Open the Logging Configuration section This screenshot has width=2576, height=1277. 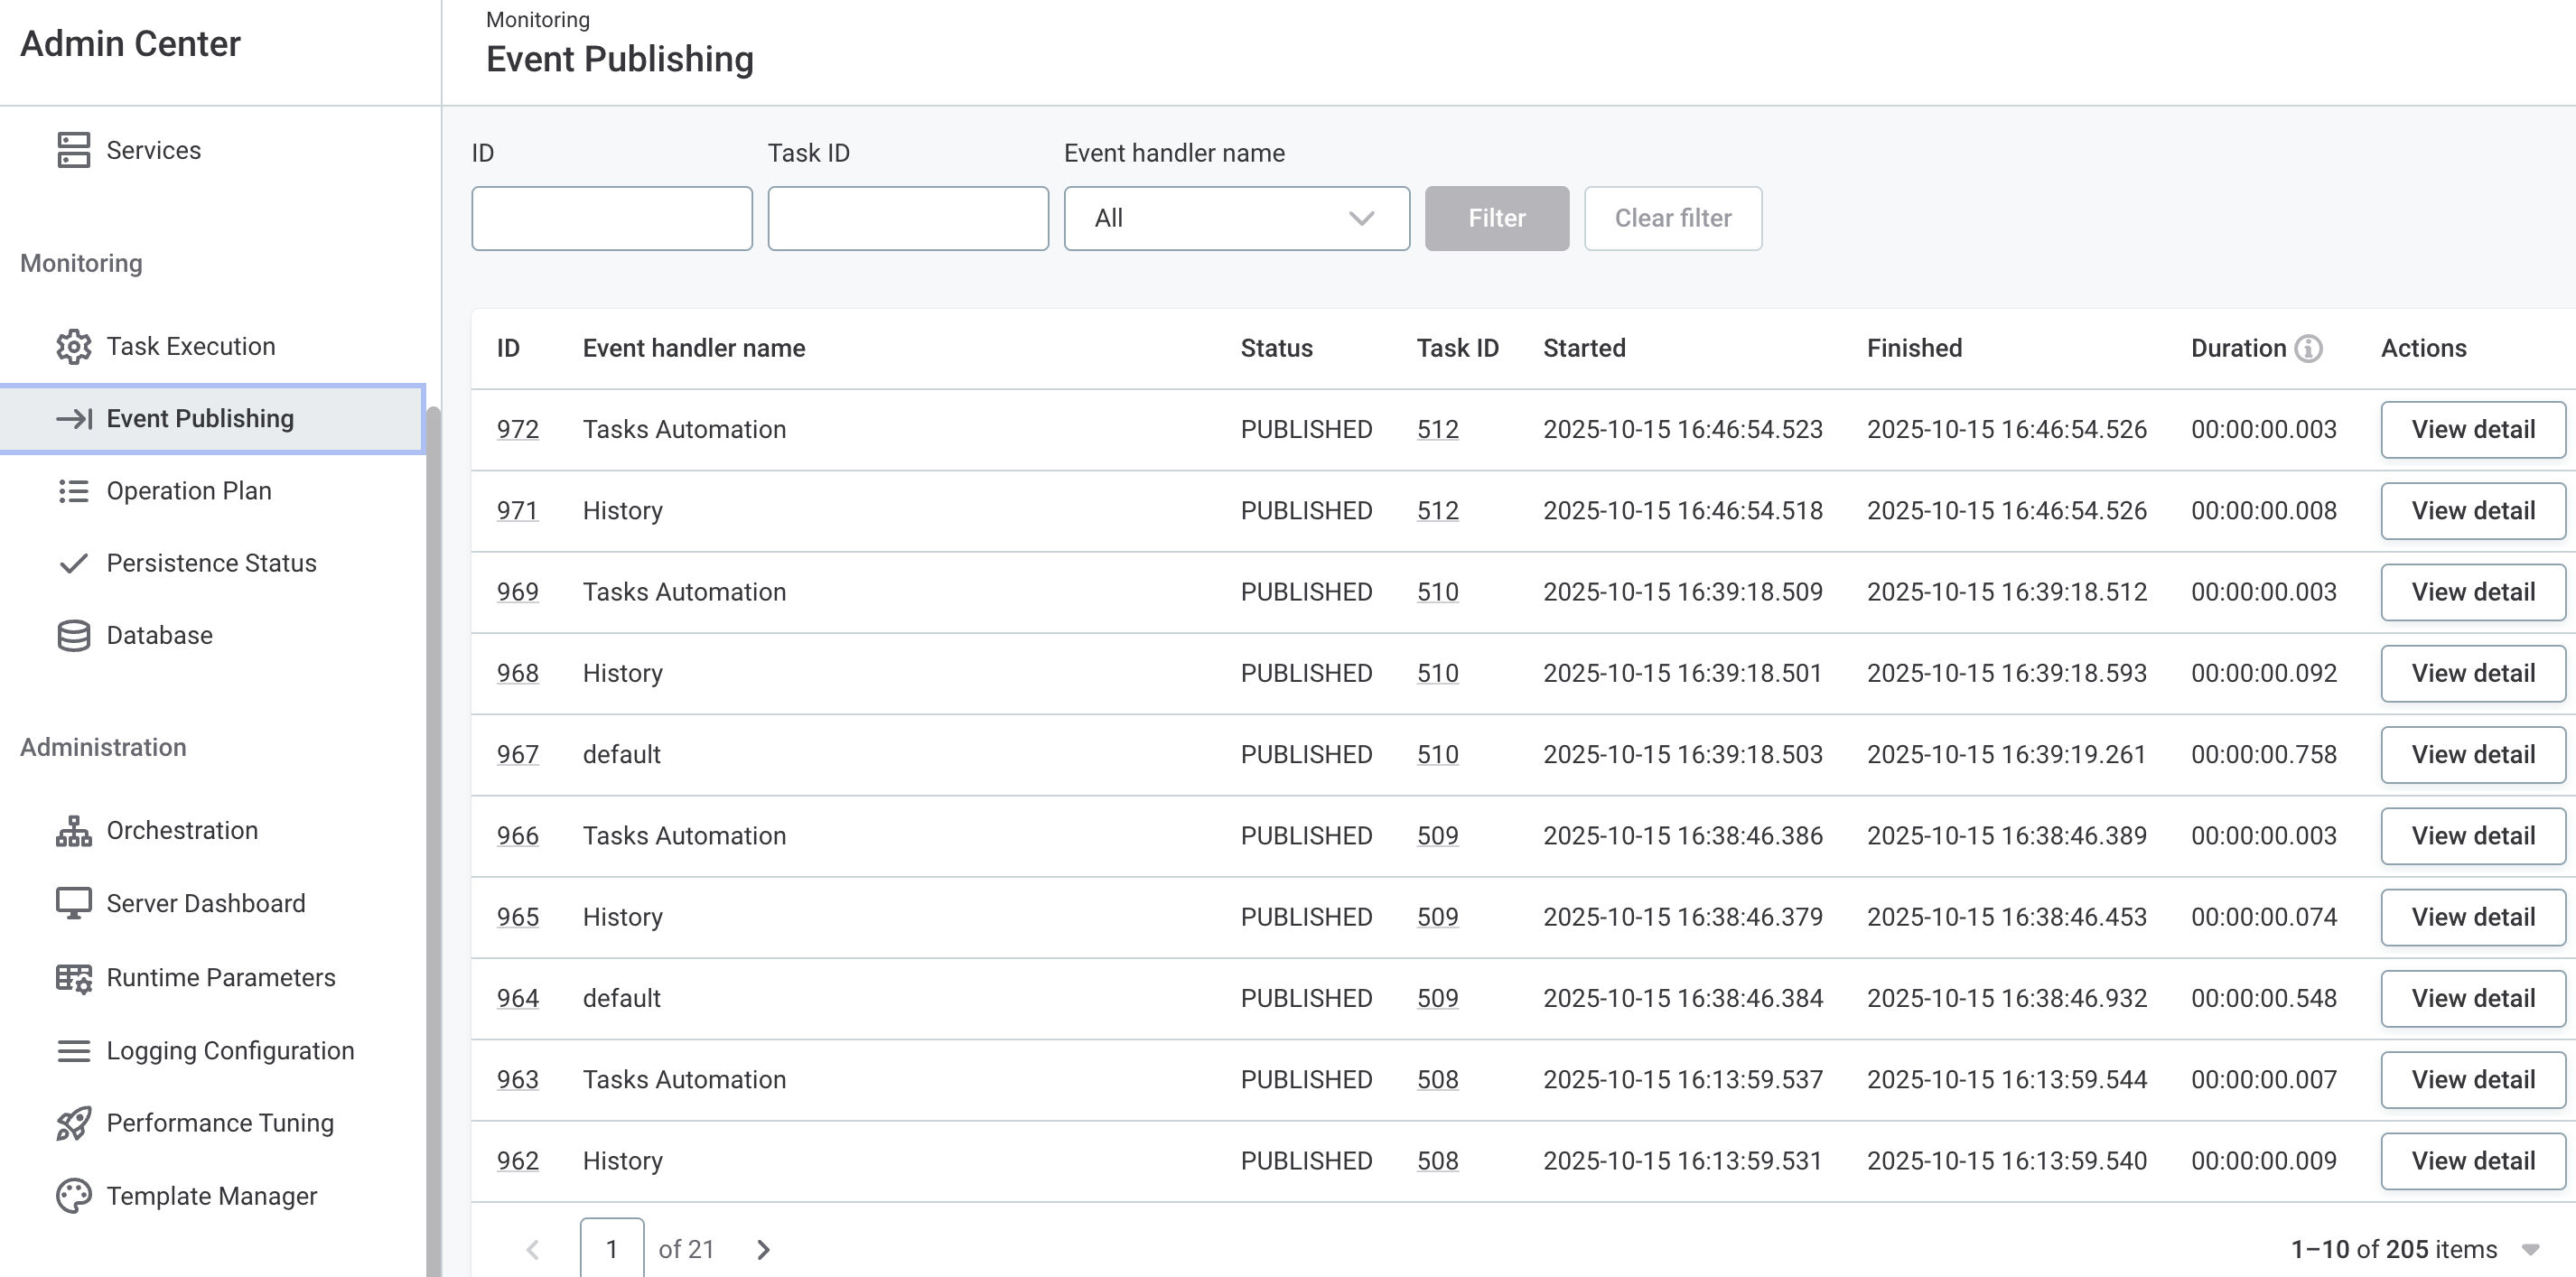click(230, 1050)
